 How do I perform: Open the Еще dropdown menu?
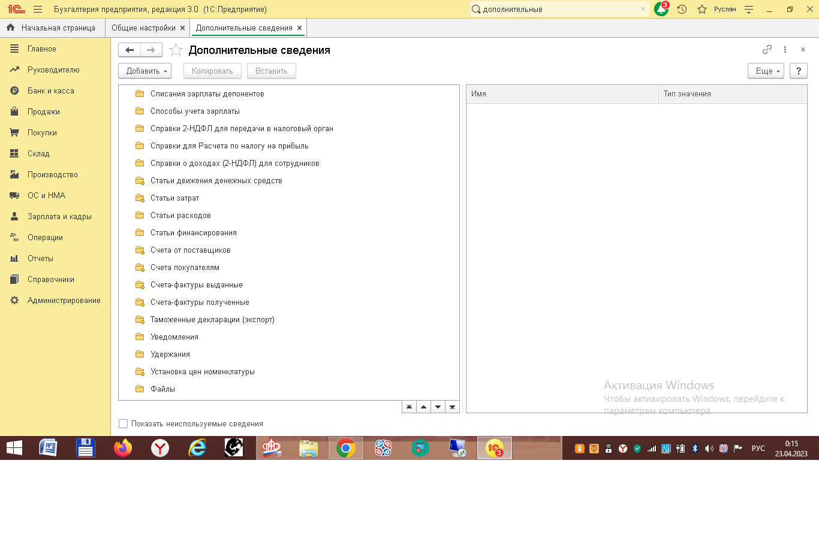click(x=766, y=71)
